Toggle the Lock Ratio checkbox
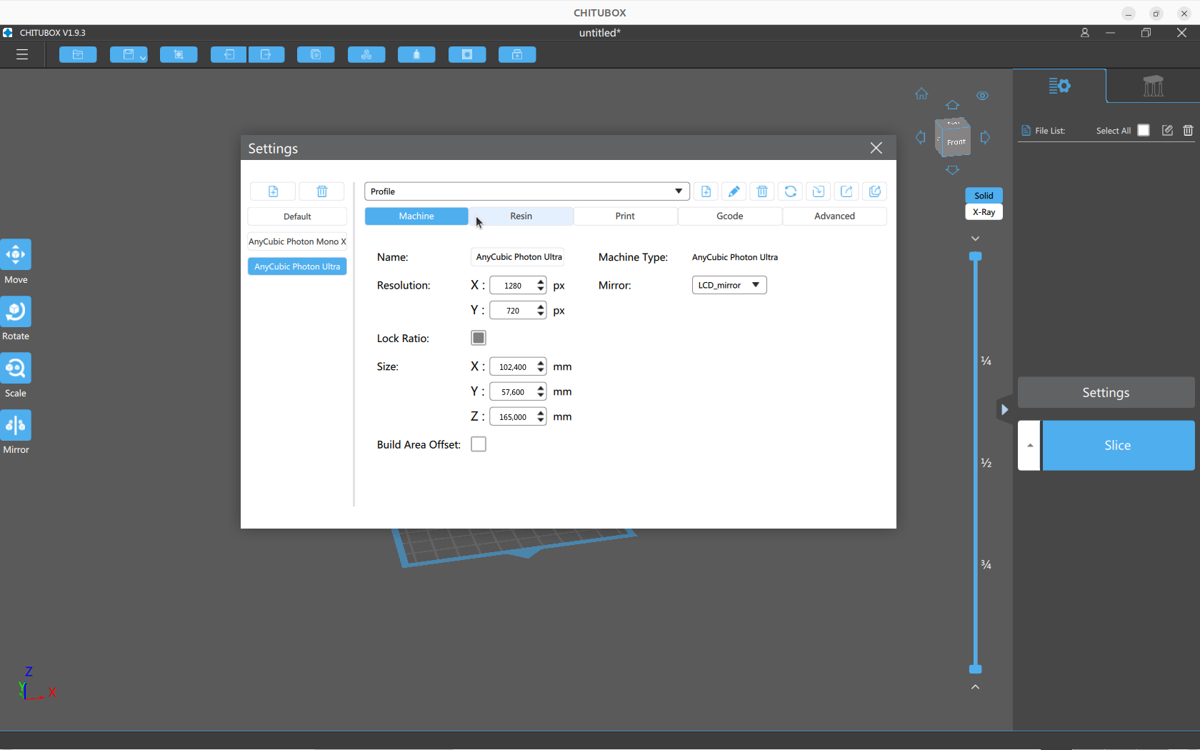 point(479,338)
